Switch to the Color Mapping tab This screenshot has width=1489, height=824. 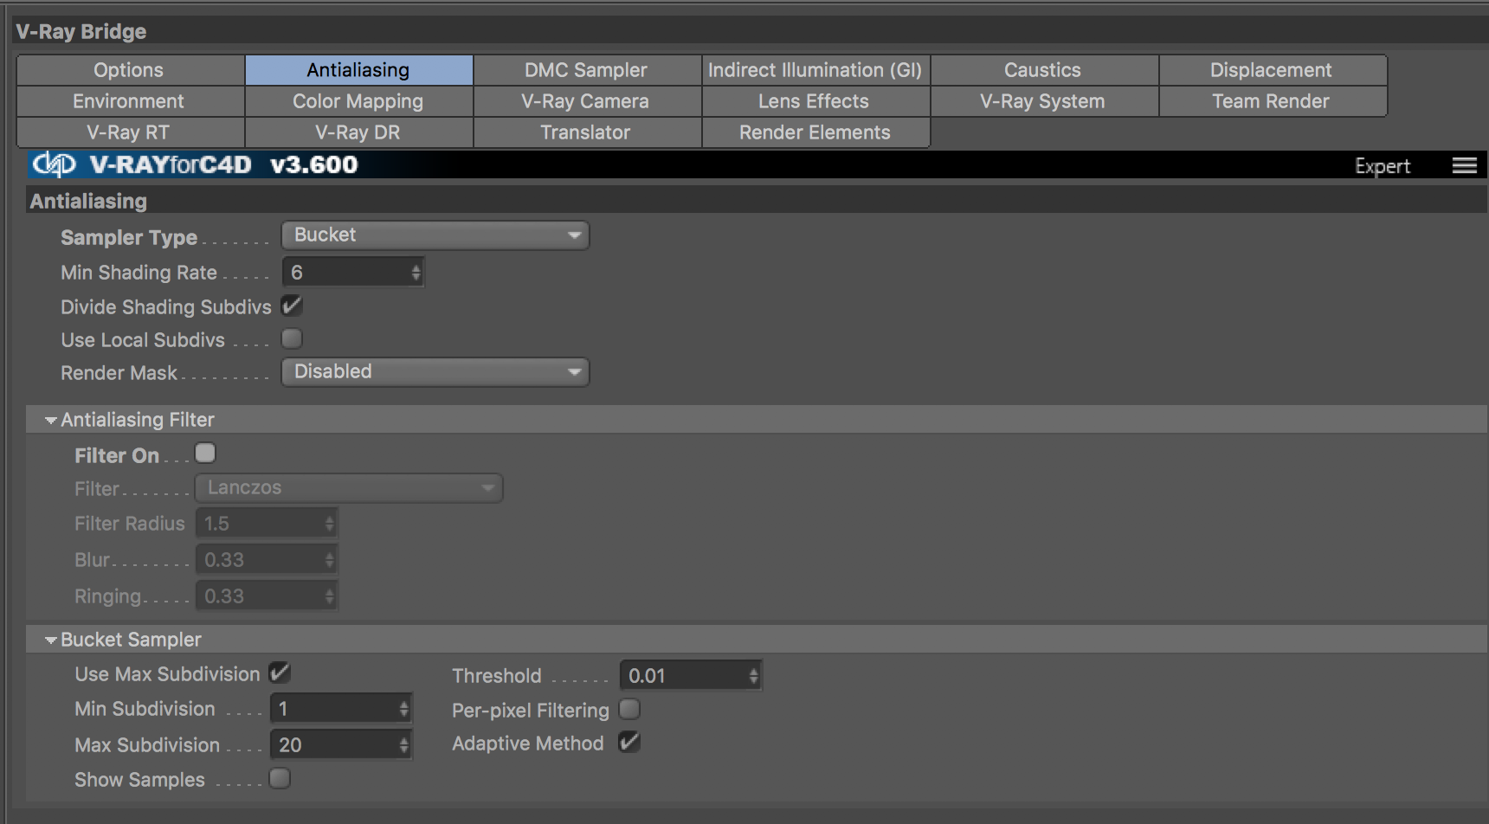click(x=358, y=101)
